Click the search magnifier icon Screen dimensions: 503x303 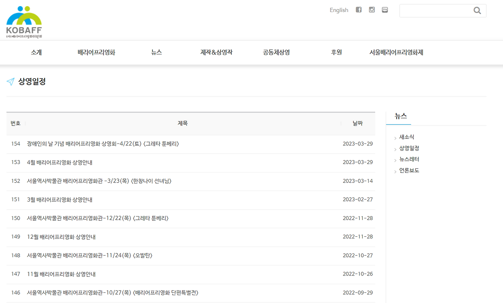click(477, 10)
